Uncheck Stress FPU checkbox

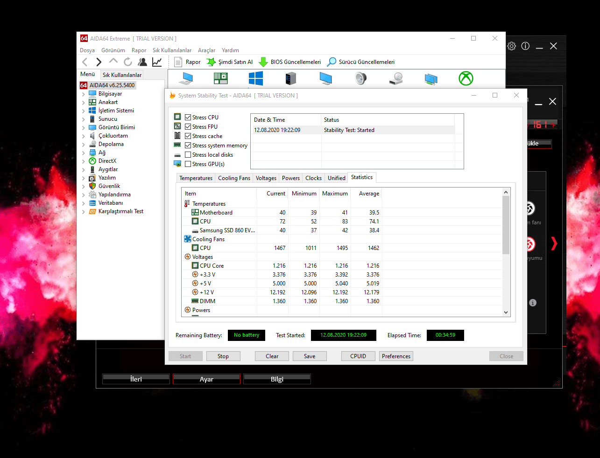(x=188, y=127)
